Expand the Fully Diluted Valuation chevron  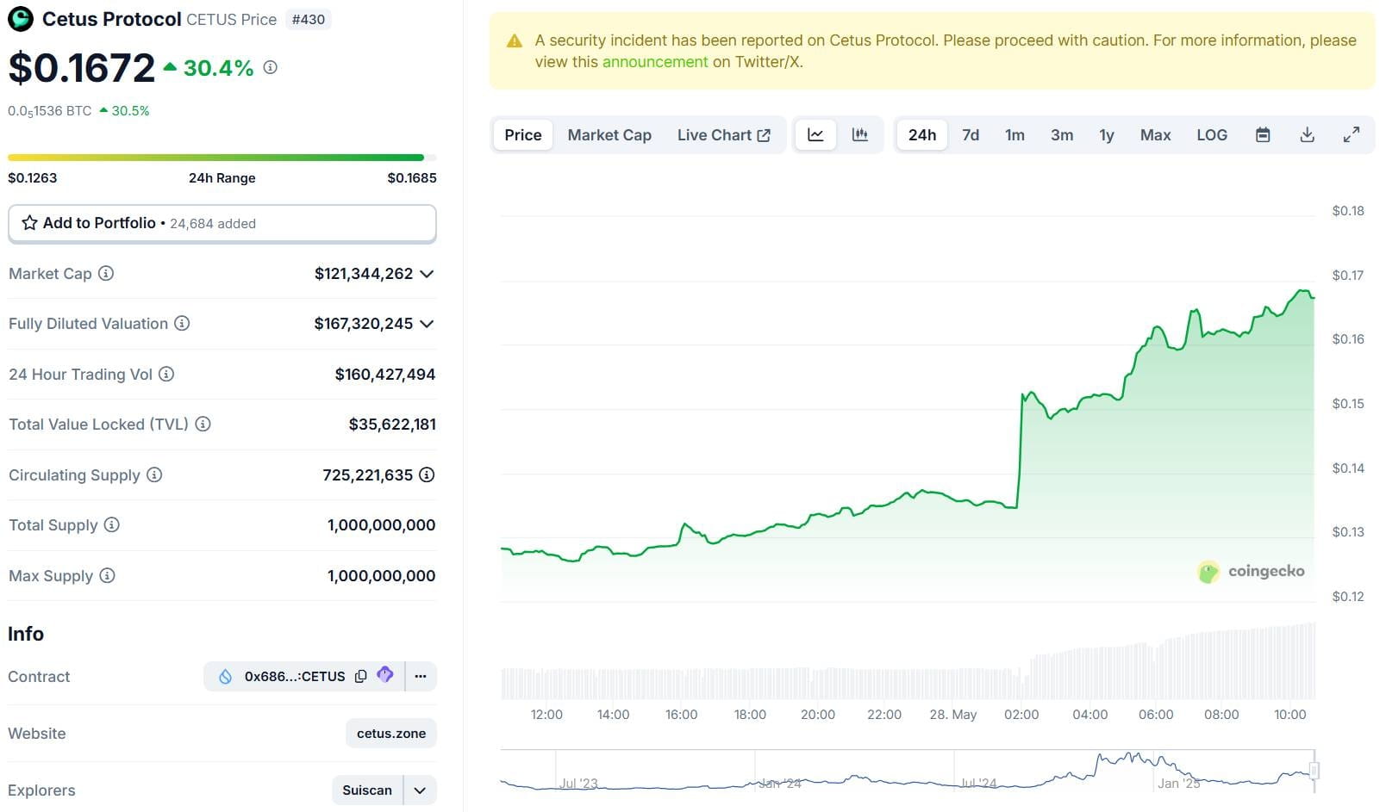(x=427, y=324)
